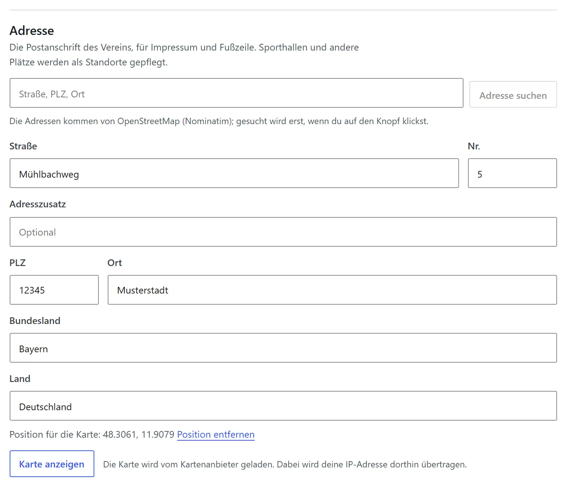This screenshot has height=486, width=566.
Task: Select the Bundesland field with Bayern
Action: [x=283, y=348]
